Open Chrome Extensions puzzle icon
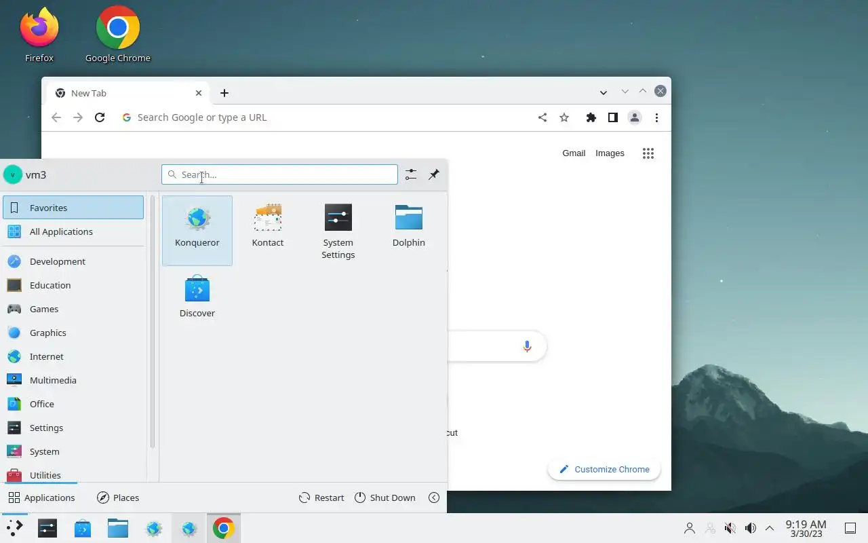This screenshot has height=543, width=868. [591, 117]
